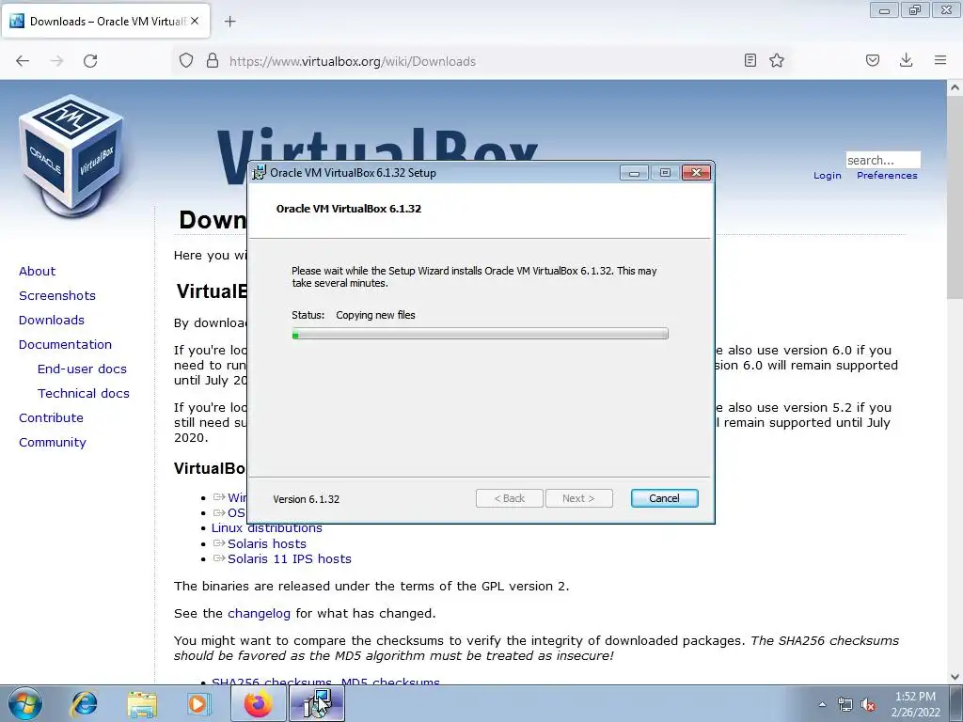Open the changelog link
This screenshot has width=963, height=722.
(259, 613)
